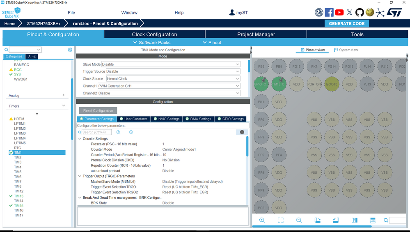Click the BOOT0 pin on the chip

click(x=332, y=84)
